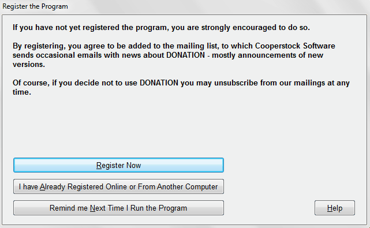Click the word versions ending second paragraph
This screenshot has height=228, width=370.
[x=28, y=64]
